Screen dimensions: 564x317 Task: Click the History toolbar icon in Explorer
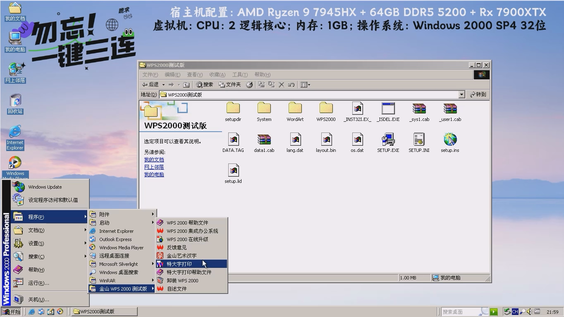coord(249,85)
